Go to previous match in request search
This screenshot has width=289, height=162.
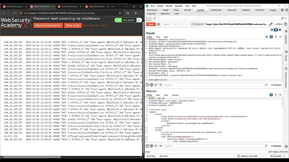(156, 85)
